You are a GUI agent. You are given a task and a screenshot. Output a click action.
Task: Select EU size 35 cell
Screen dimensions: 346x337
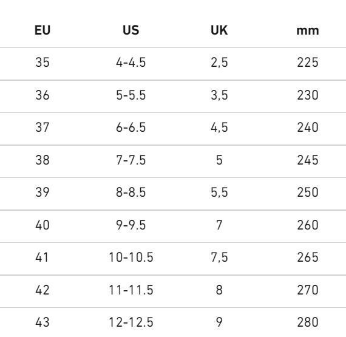coord(42,62)
